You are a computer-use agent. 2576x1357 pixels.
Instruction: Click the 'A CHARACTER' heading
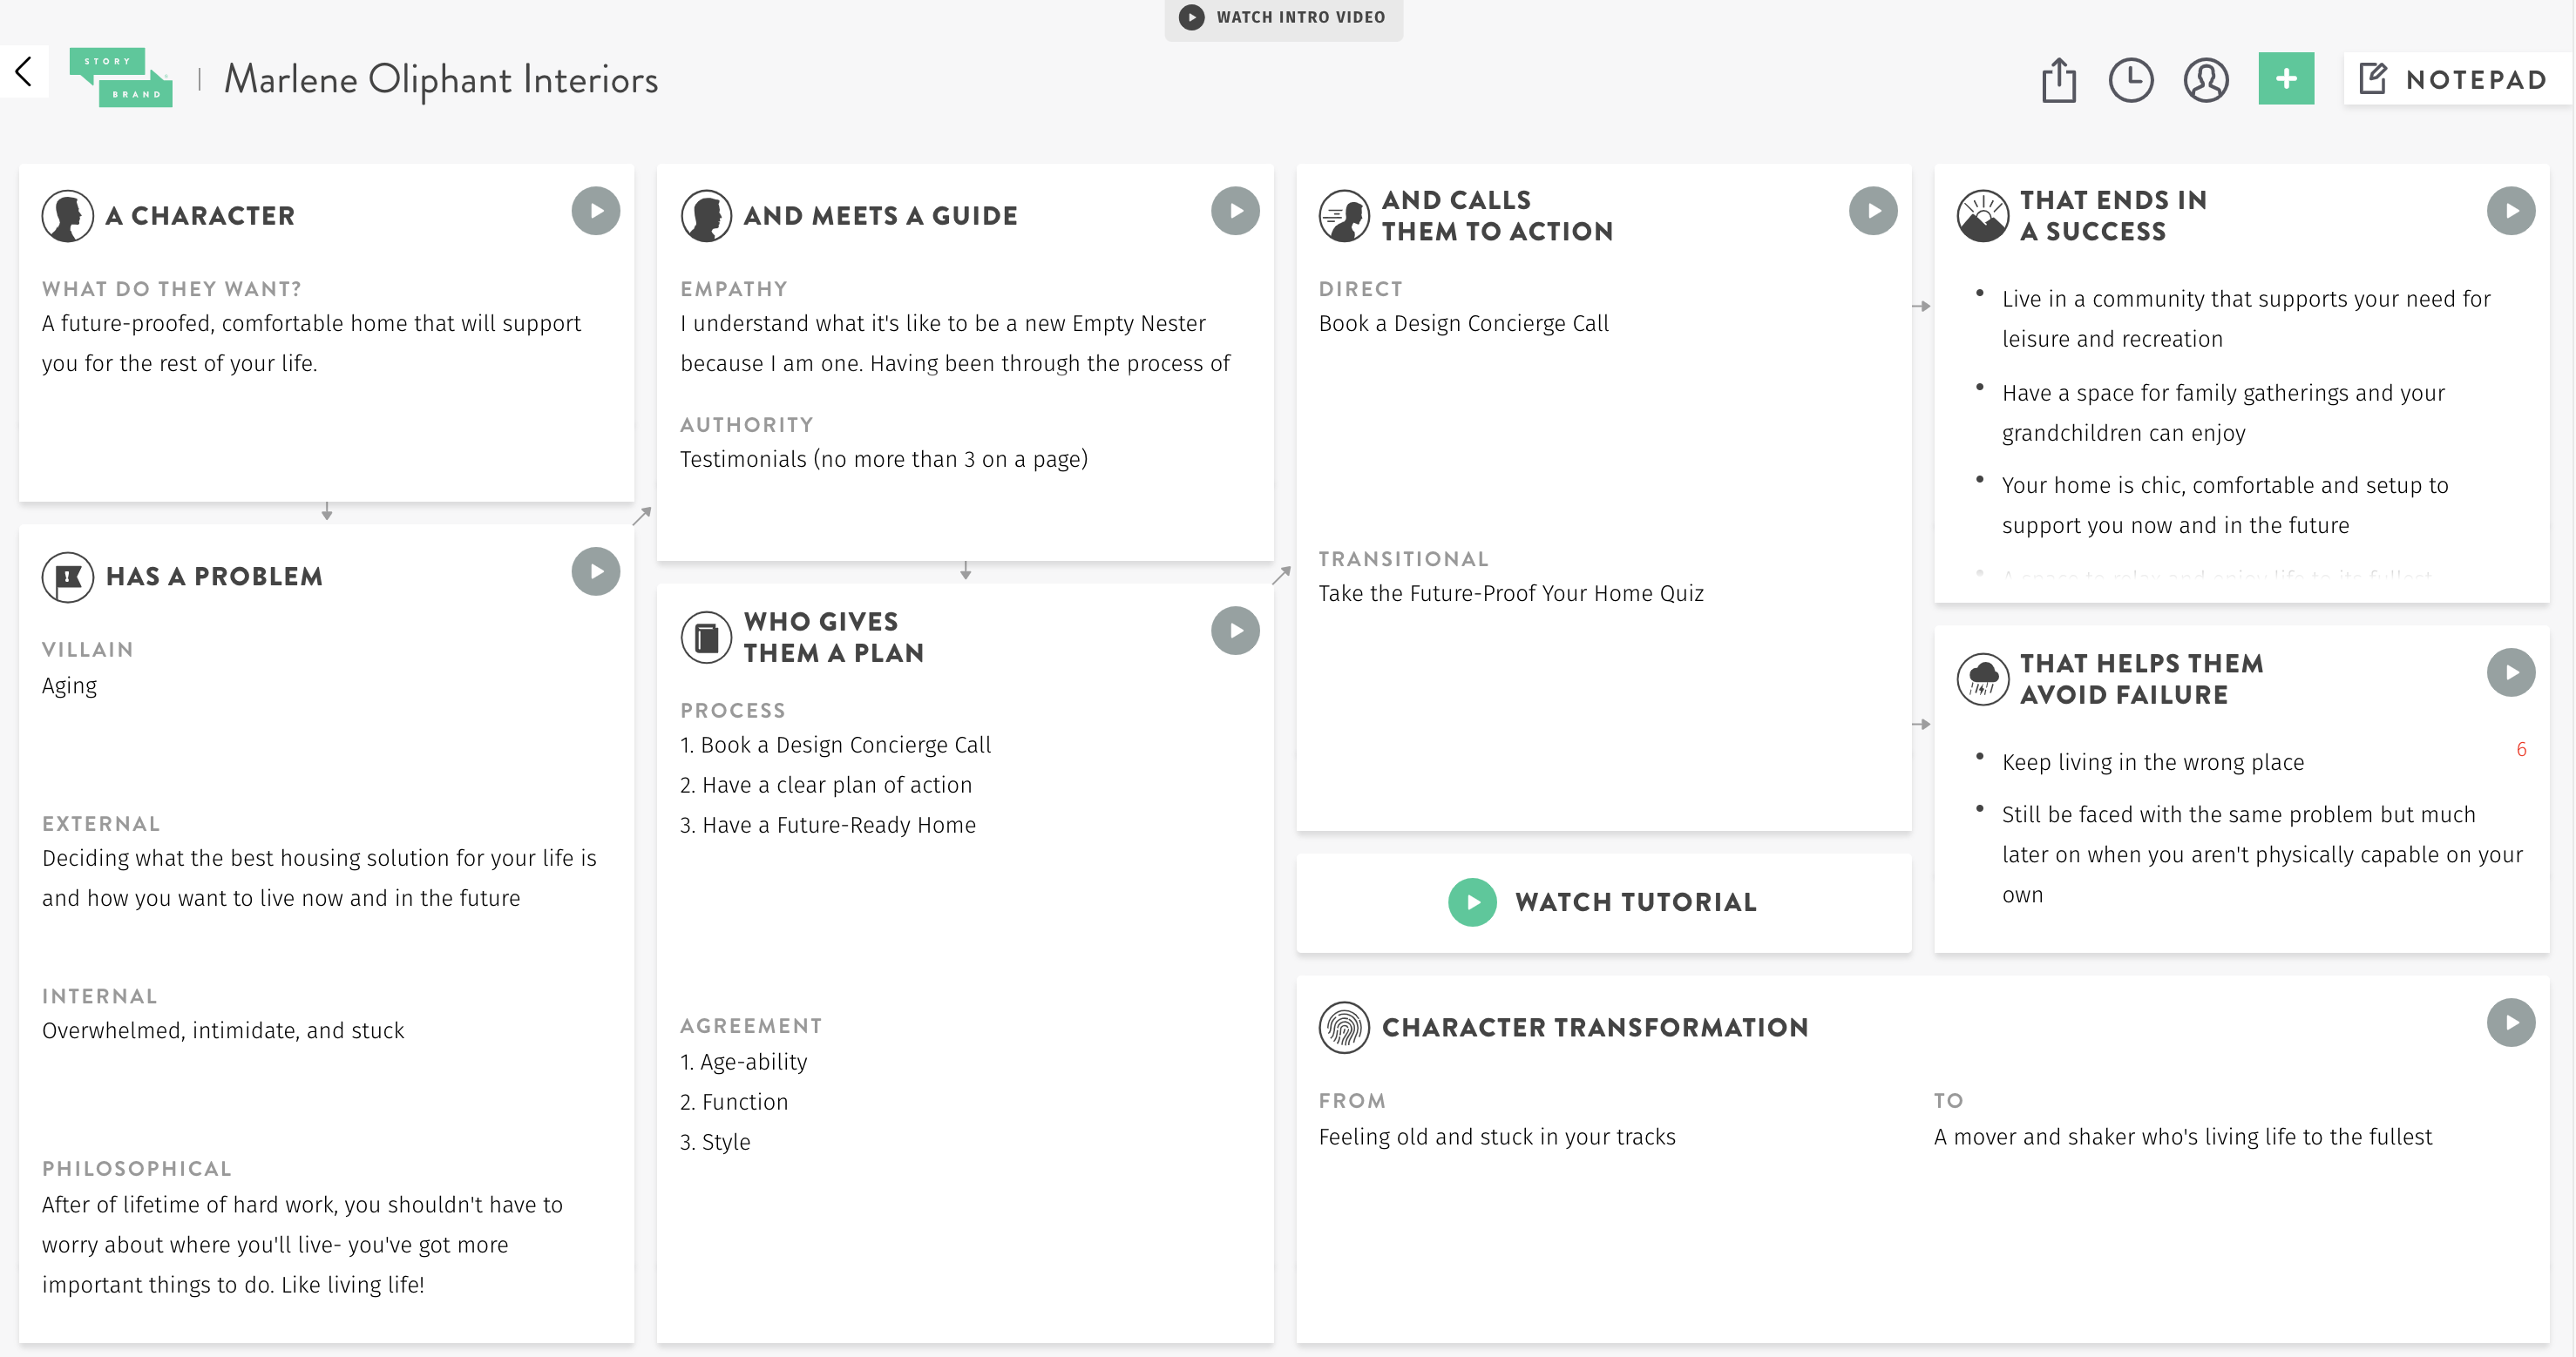tap(200, 216)
